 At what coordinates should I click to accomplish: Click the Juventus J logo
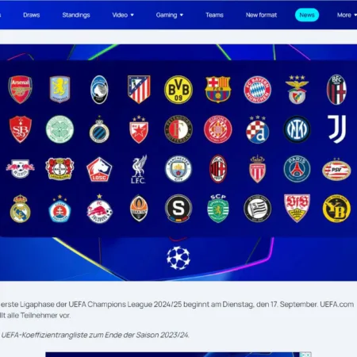(x=336, y=129)
